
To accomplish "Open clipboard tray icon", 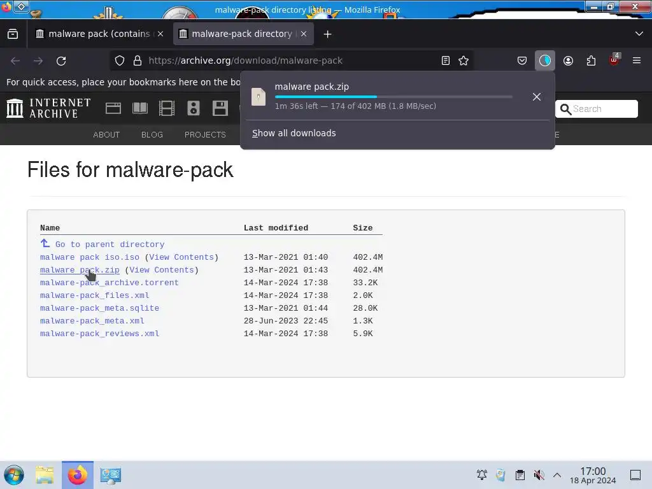I will tap(520, 475).
